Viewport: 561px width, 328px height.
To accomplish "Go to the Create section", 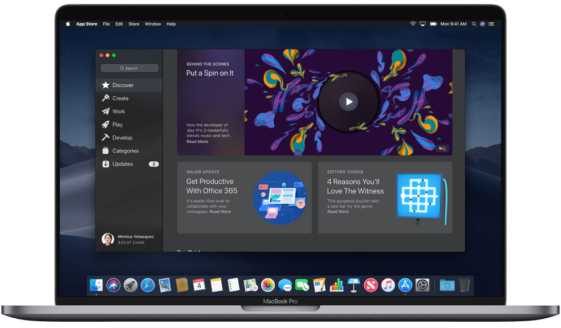I will click(129, 99).
